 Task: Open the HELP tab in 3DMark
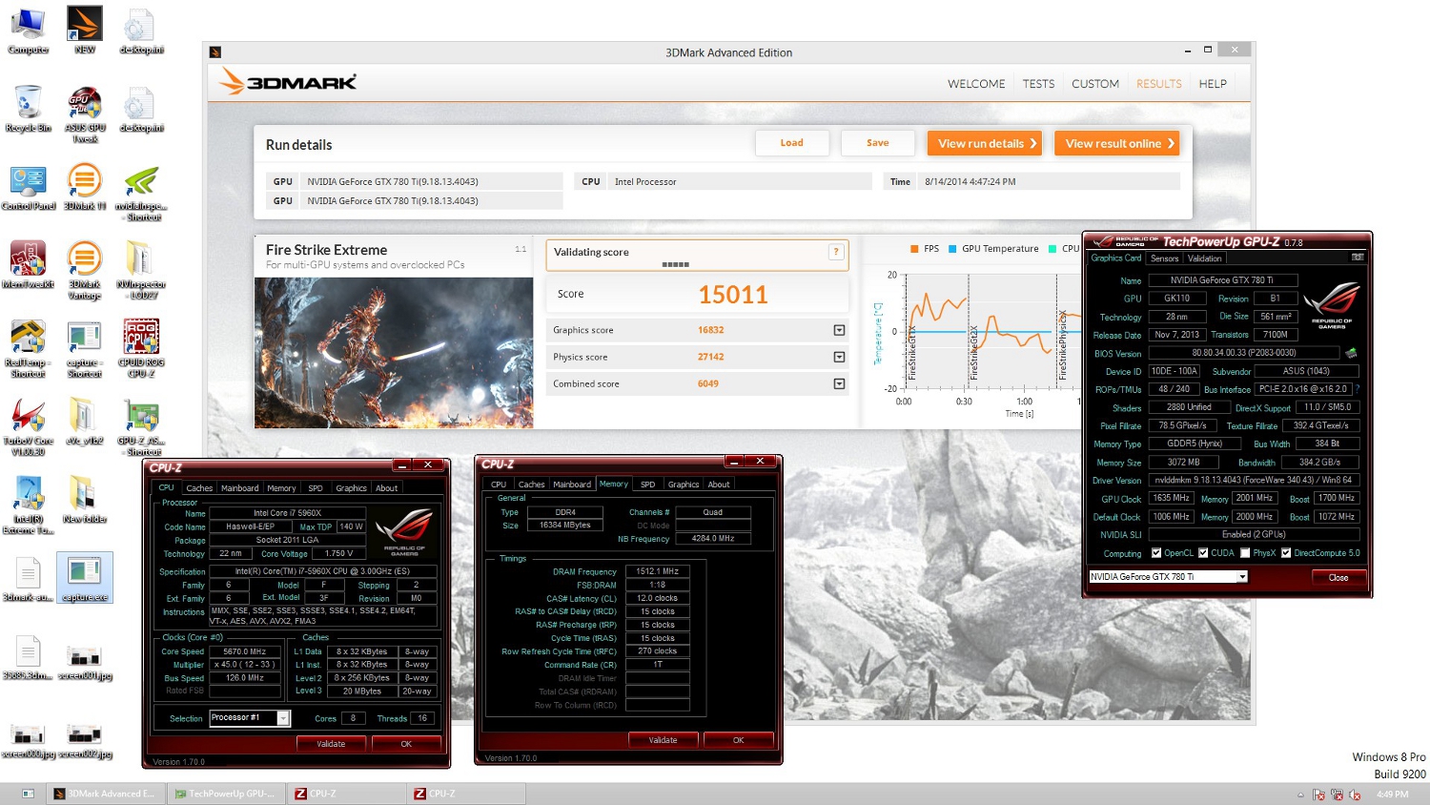(x=1213, y=84)
